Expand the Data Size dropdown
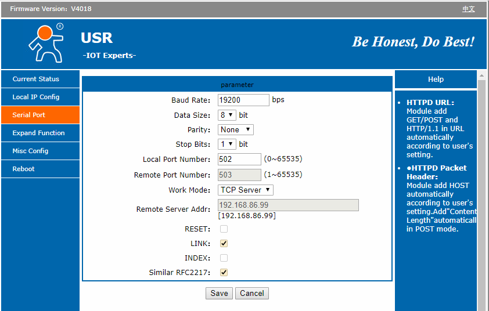Screen dimensions: 489x311 [227, 115]
